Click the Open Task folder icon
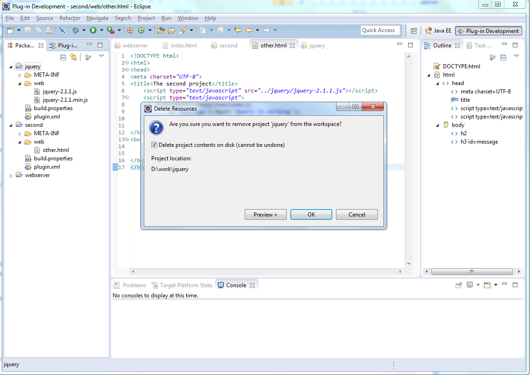 tap(171, 30)
